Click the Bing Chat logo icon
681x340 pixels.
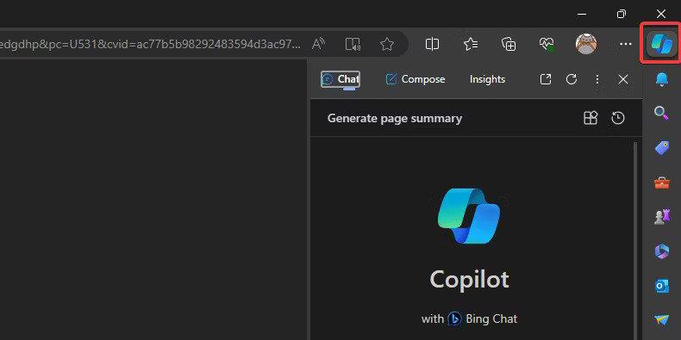point(454,318)
